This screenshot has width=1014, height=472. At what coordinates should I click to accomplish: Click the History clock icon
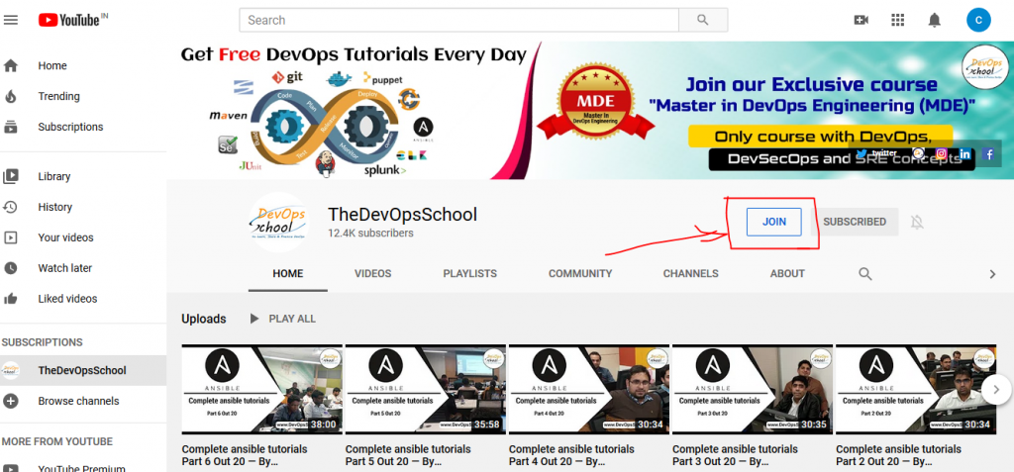[11, 207]
